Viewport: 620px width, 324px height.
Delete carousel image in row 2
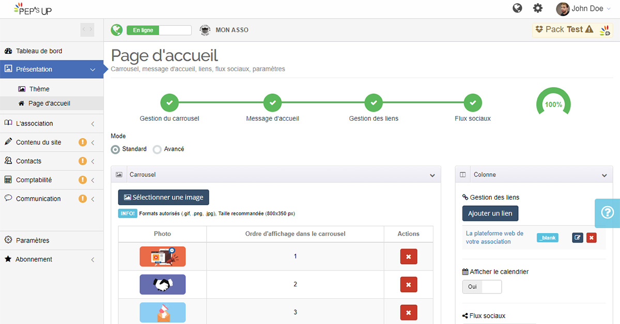tap(409, 284)
